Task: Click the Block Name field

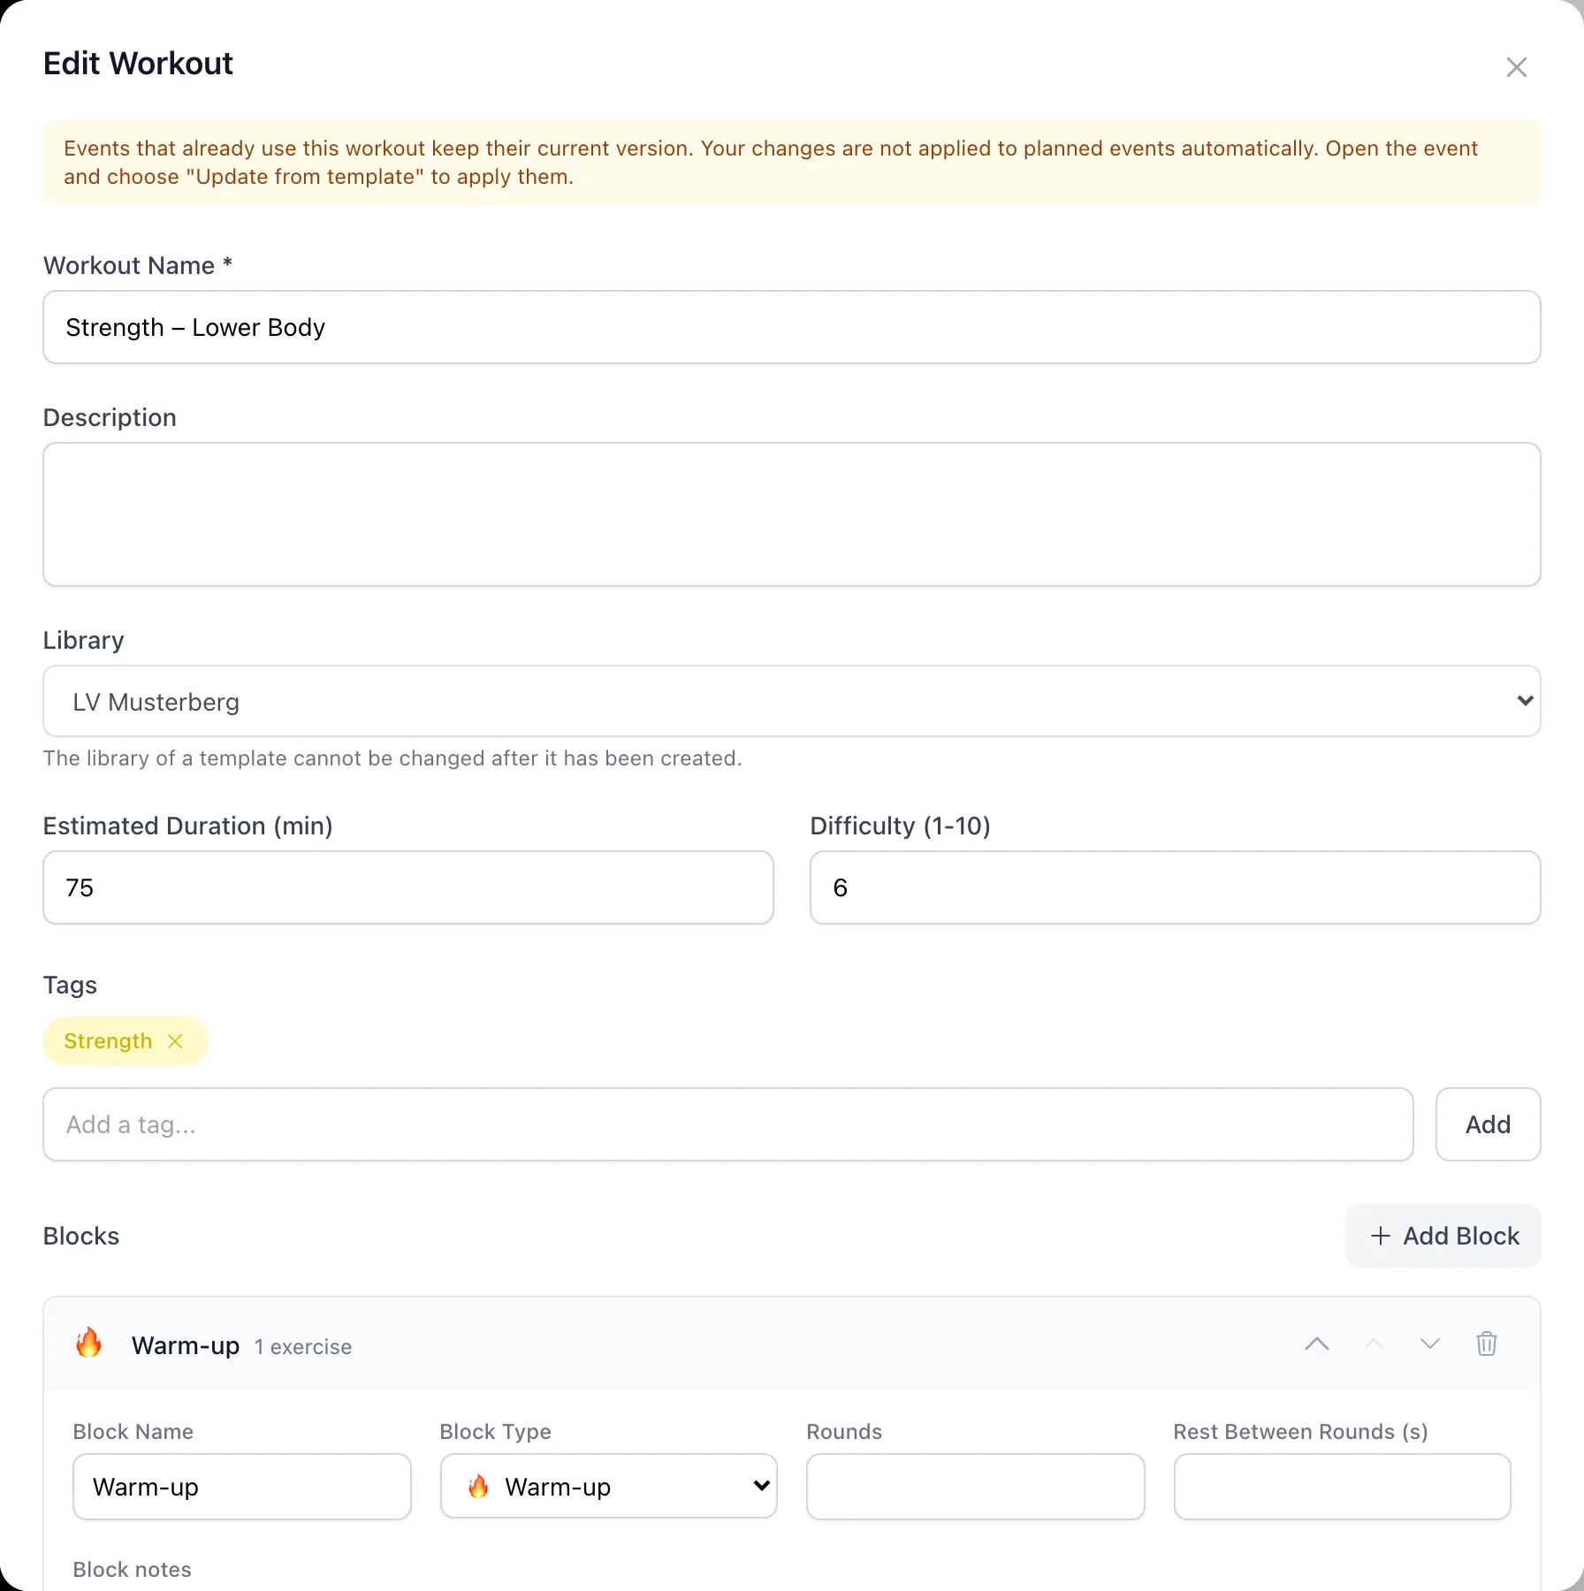Action: click(x=241, y=1487)
